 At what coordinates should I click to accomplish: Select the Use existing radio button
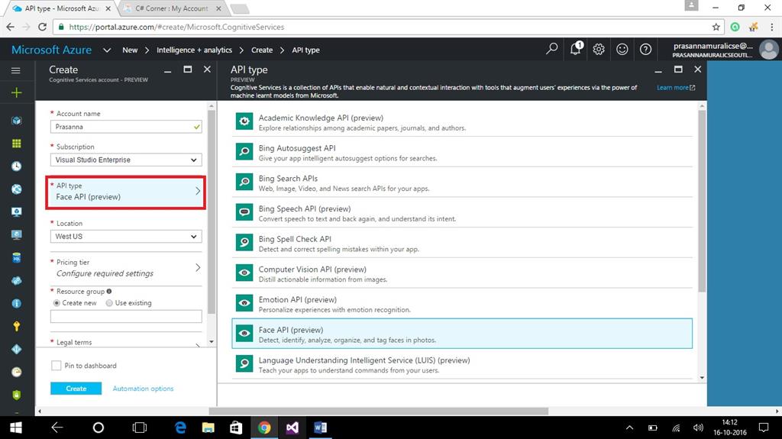pos(109,303)
